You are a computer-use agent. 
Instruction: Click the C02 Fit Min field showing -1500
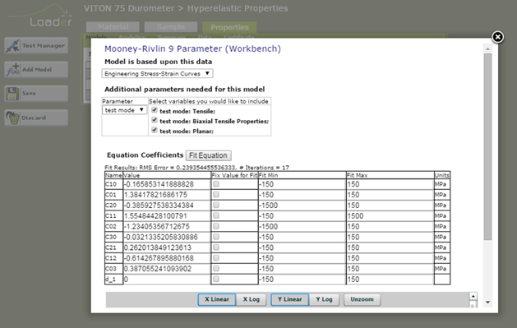302,226
